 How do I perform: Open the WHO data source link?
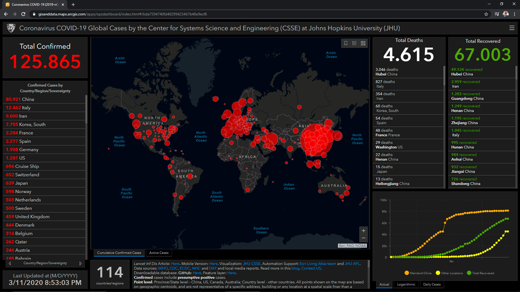coord(163,268)
